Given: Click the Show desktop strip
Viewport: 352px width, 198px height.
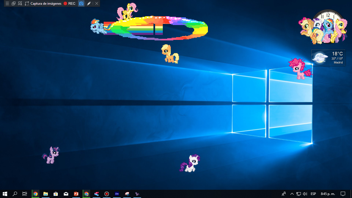Looking at the screenshot, I should tap(351, 194).
